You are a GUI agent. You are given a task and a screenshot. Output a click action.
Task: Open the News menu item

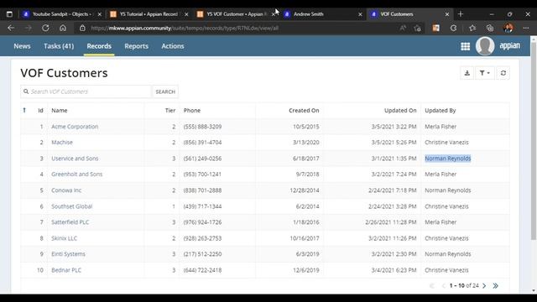(22, 46)
